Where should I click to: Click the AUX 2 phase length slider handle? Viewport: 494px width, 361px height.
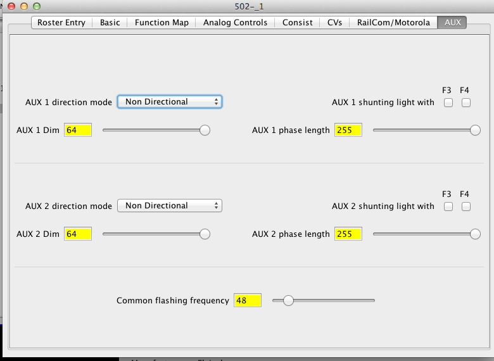[x=475, y=234]
